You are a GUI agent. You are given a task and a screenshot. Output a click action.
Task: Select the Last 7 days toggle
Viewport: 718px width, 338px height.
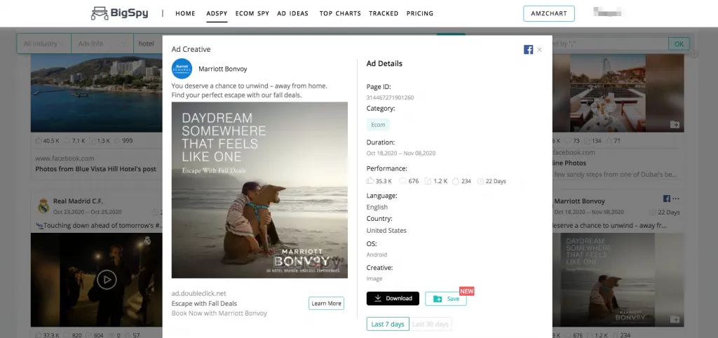point(388,324)
